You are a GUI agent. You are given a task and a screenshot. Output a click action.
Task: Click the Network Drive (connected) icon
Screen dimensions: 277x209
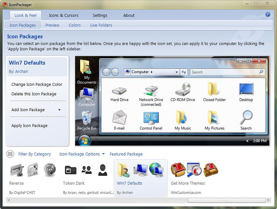point(151,90)
